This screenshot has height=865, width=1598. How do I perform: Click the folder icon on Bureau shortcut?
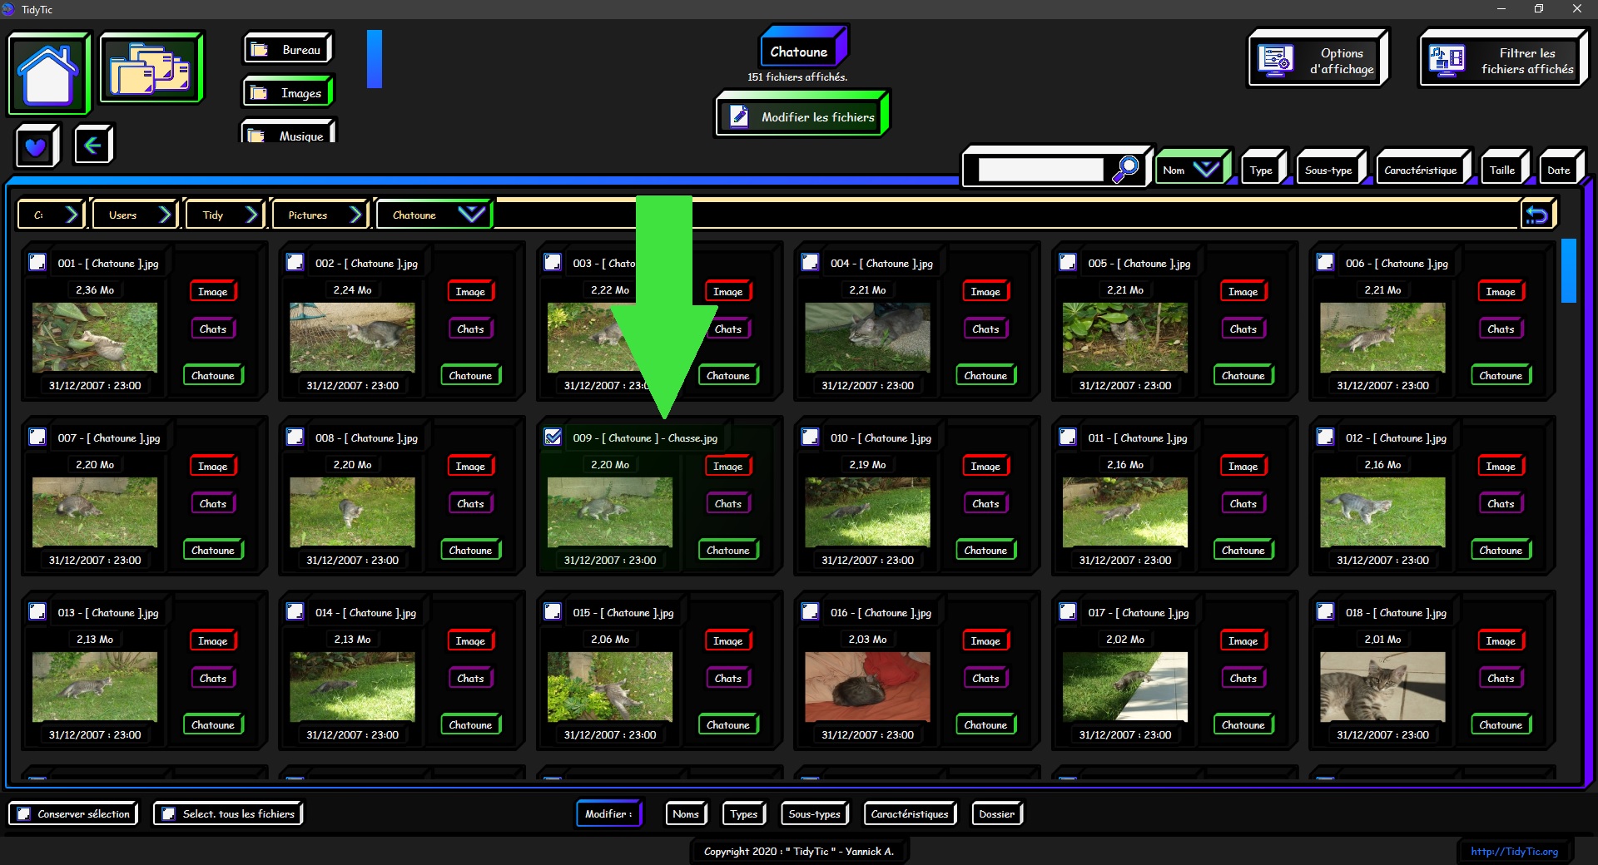(x=260, y=50)
